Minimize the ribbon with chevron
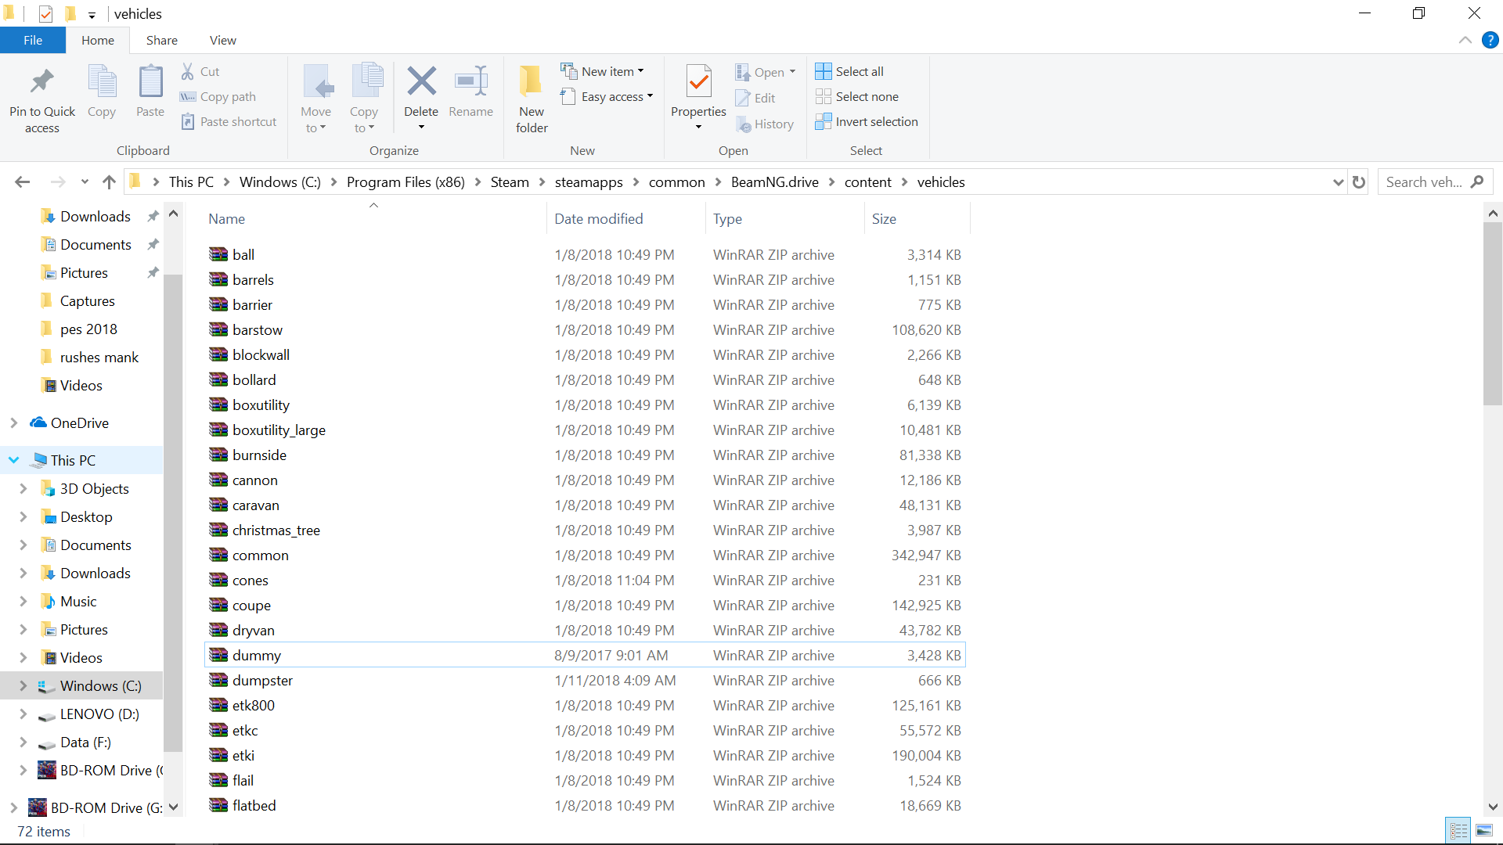The width and height of the screenshot is (1503, 845). [x=1465, y=40]
